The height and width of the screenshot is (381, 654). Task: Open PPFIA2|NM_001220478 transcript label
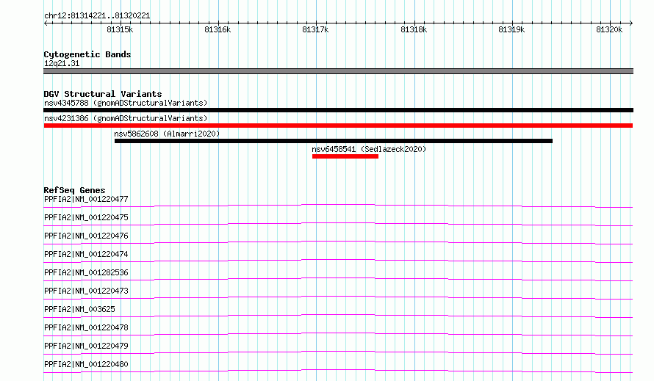(86, 327)
